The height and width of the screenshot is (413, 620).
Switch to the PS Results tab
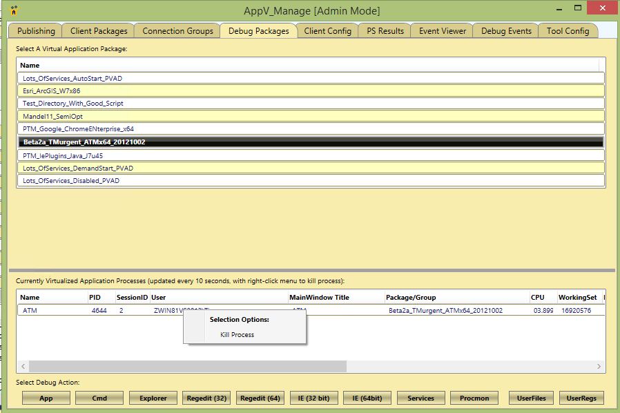pos(385,31)
